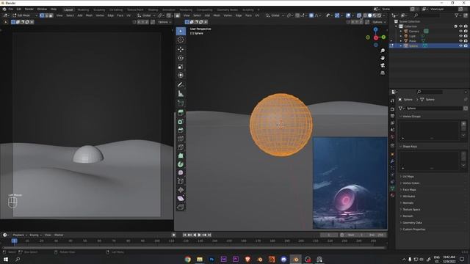Open the Options dropdown in right viewport

click(379, 22)
